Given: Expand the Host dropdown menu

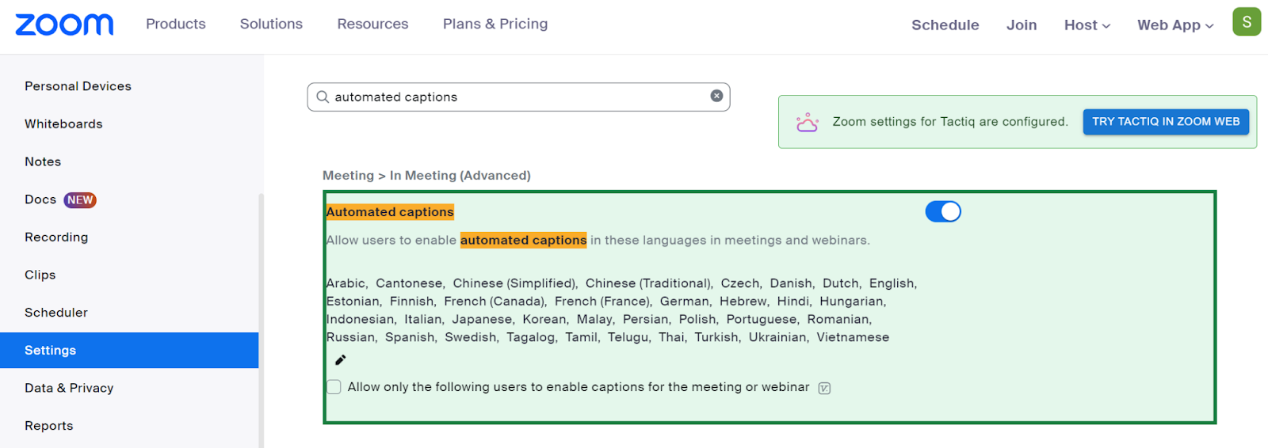Looking at the screenshot, I should click(1087, 25).
